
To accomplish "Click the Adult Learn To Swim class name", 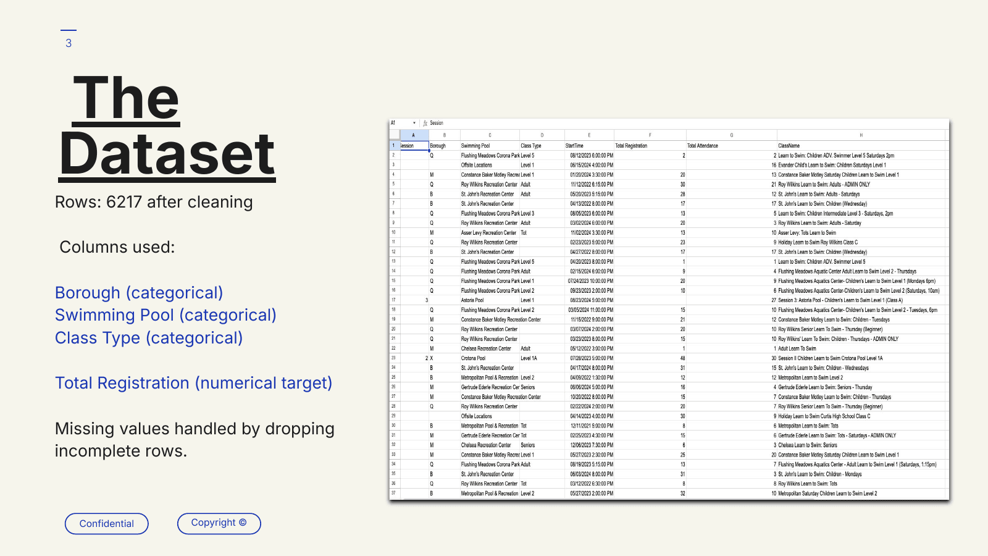I will [x=861, y=348].
